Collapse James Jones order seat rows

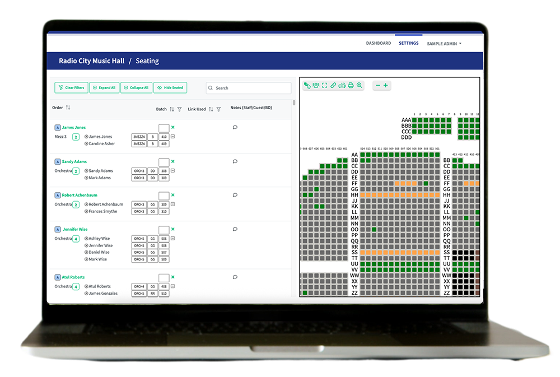pos(172,137)
